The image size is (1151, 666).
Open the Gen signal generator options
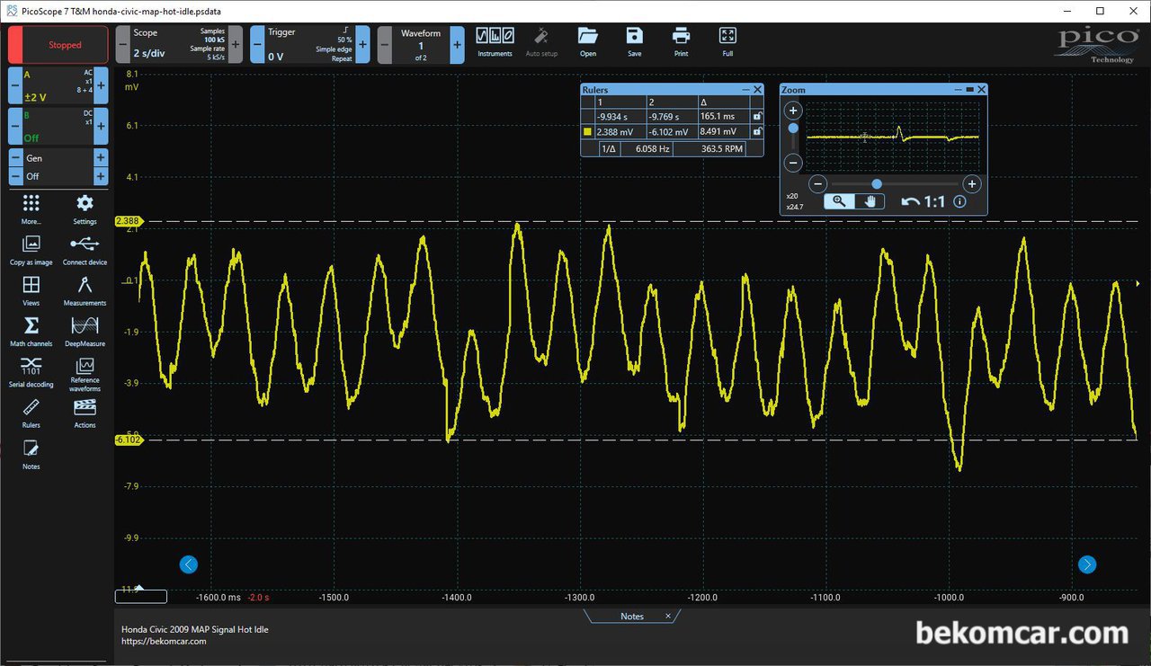[x=58, y=158]
